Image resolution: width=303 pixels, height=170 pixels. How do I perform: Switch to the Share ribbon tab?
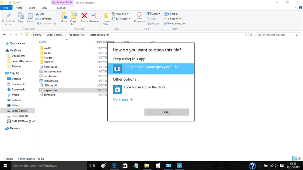[x=32, y=8]
